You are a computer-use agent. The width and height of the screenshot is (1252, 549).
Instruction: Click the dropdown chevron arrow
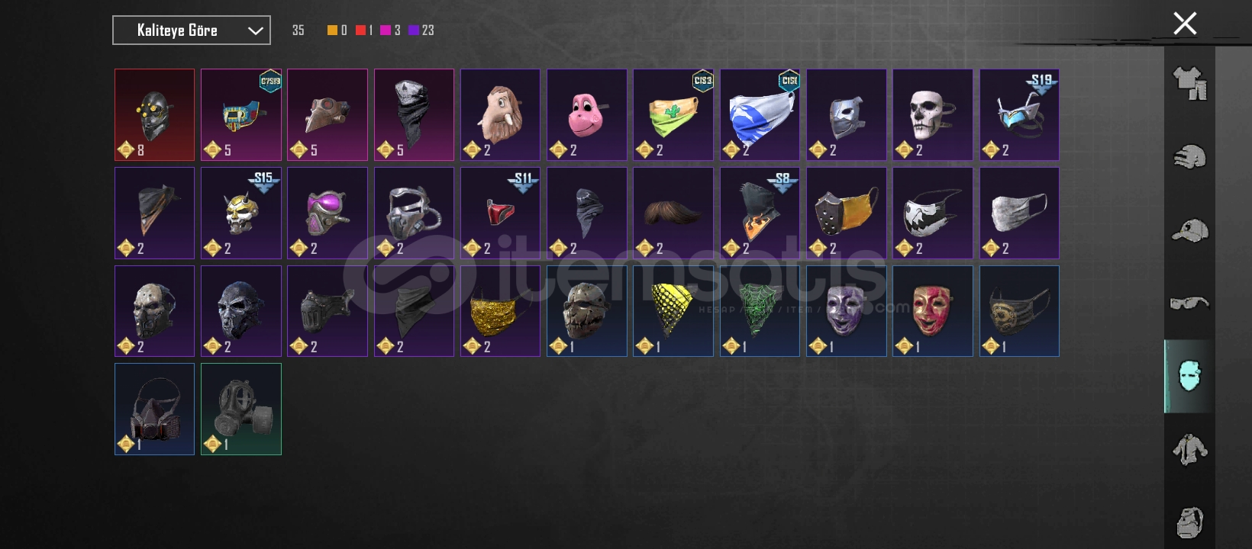255,31
